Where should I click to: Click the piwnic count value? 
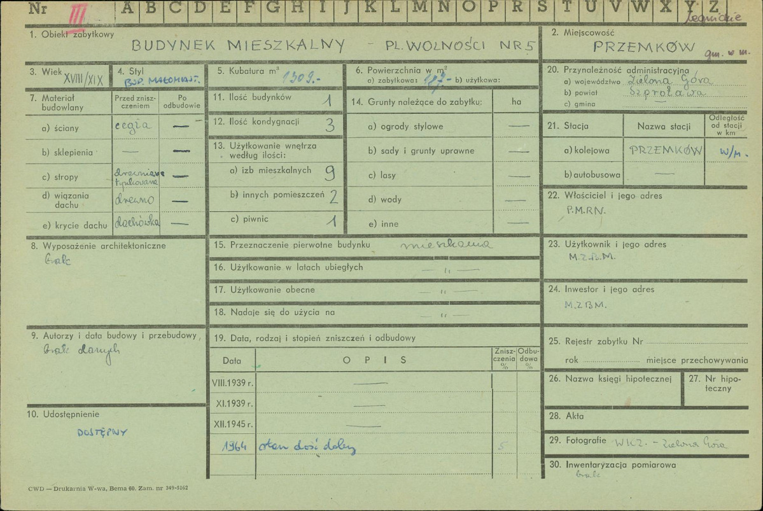pos(332,221)
